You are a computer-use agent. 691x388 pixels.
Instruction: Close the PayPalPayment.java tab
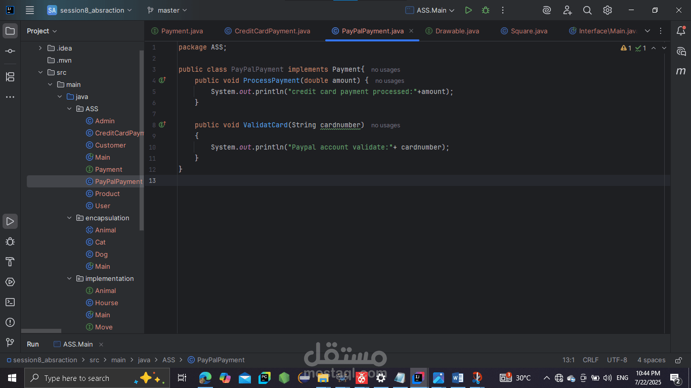click(411, 31)
